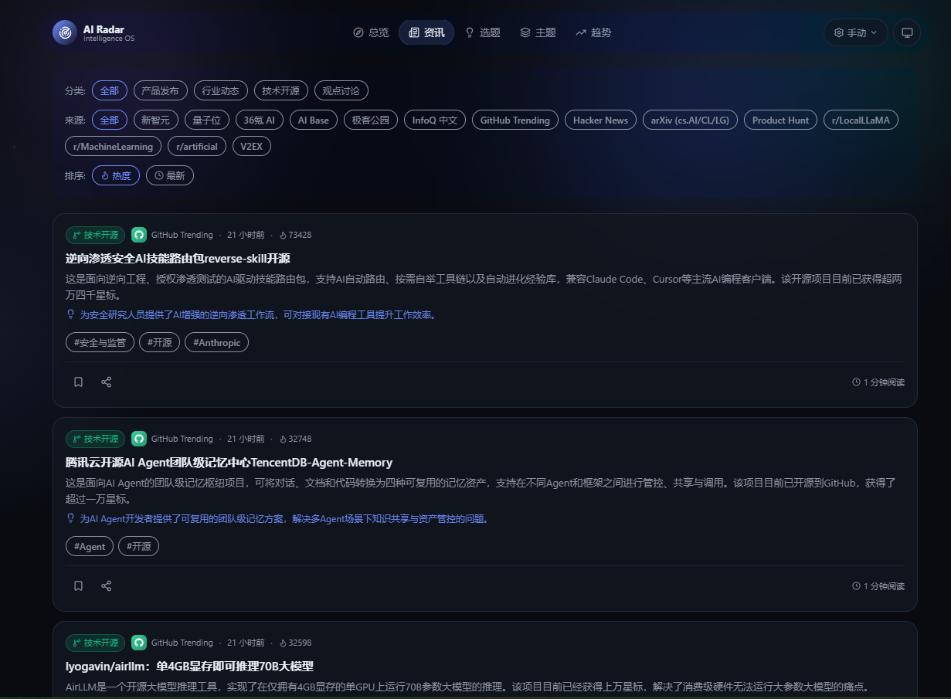Open the 手动 mode dropdown
The height and width of the screenshot is (699, 951).
click(x=856, y=32)
